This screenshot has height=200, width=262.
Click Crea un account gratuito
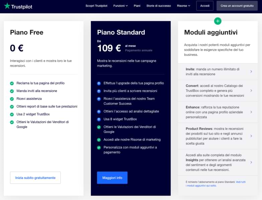point(237,6)
